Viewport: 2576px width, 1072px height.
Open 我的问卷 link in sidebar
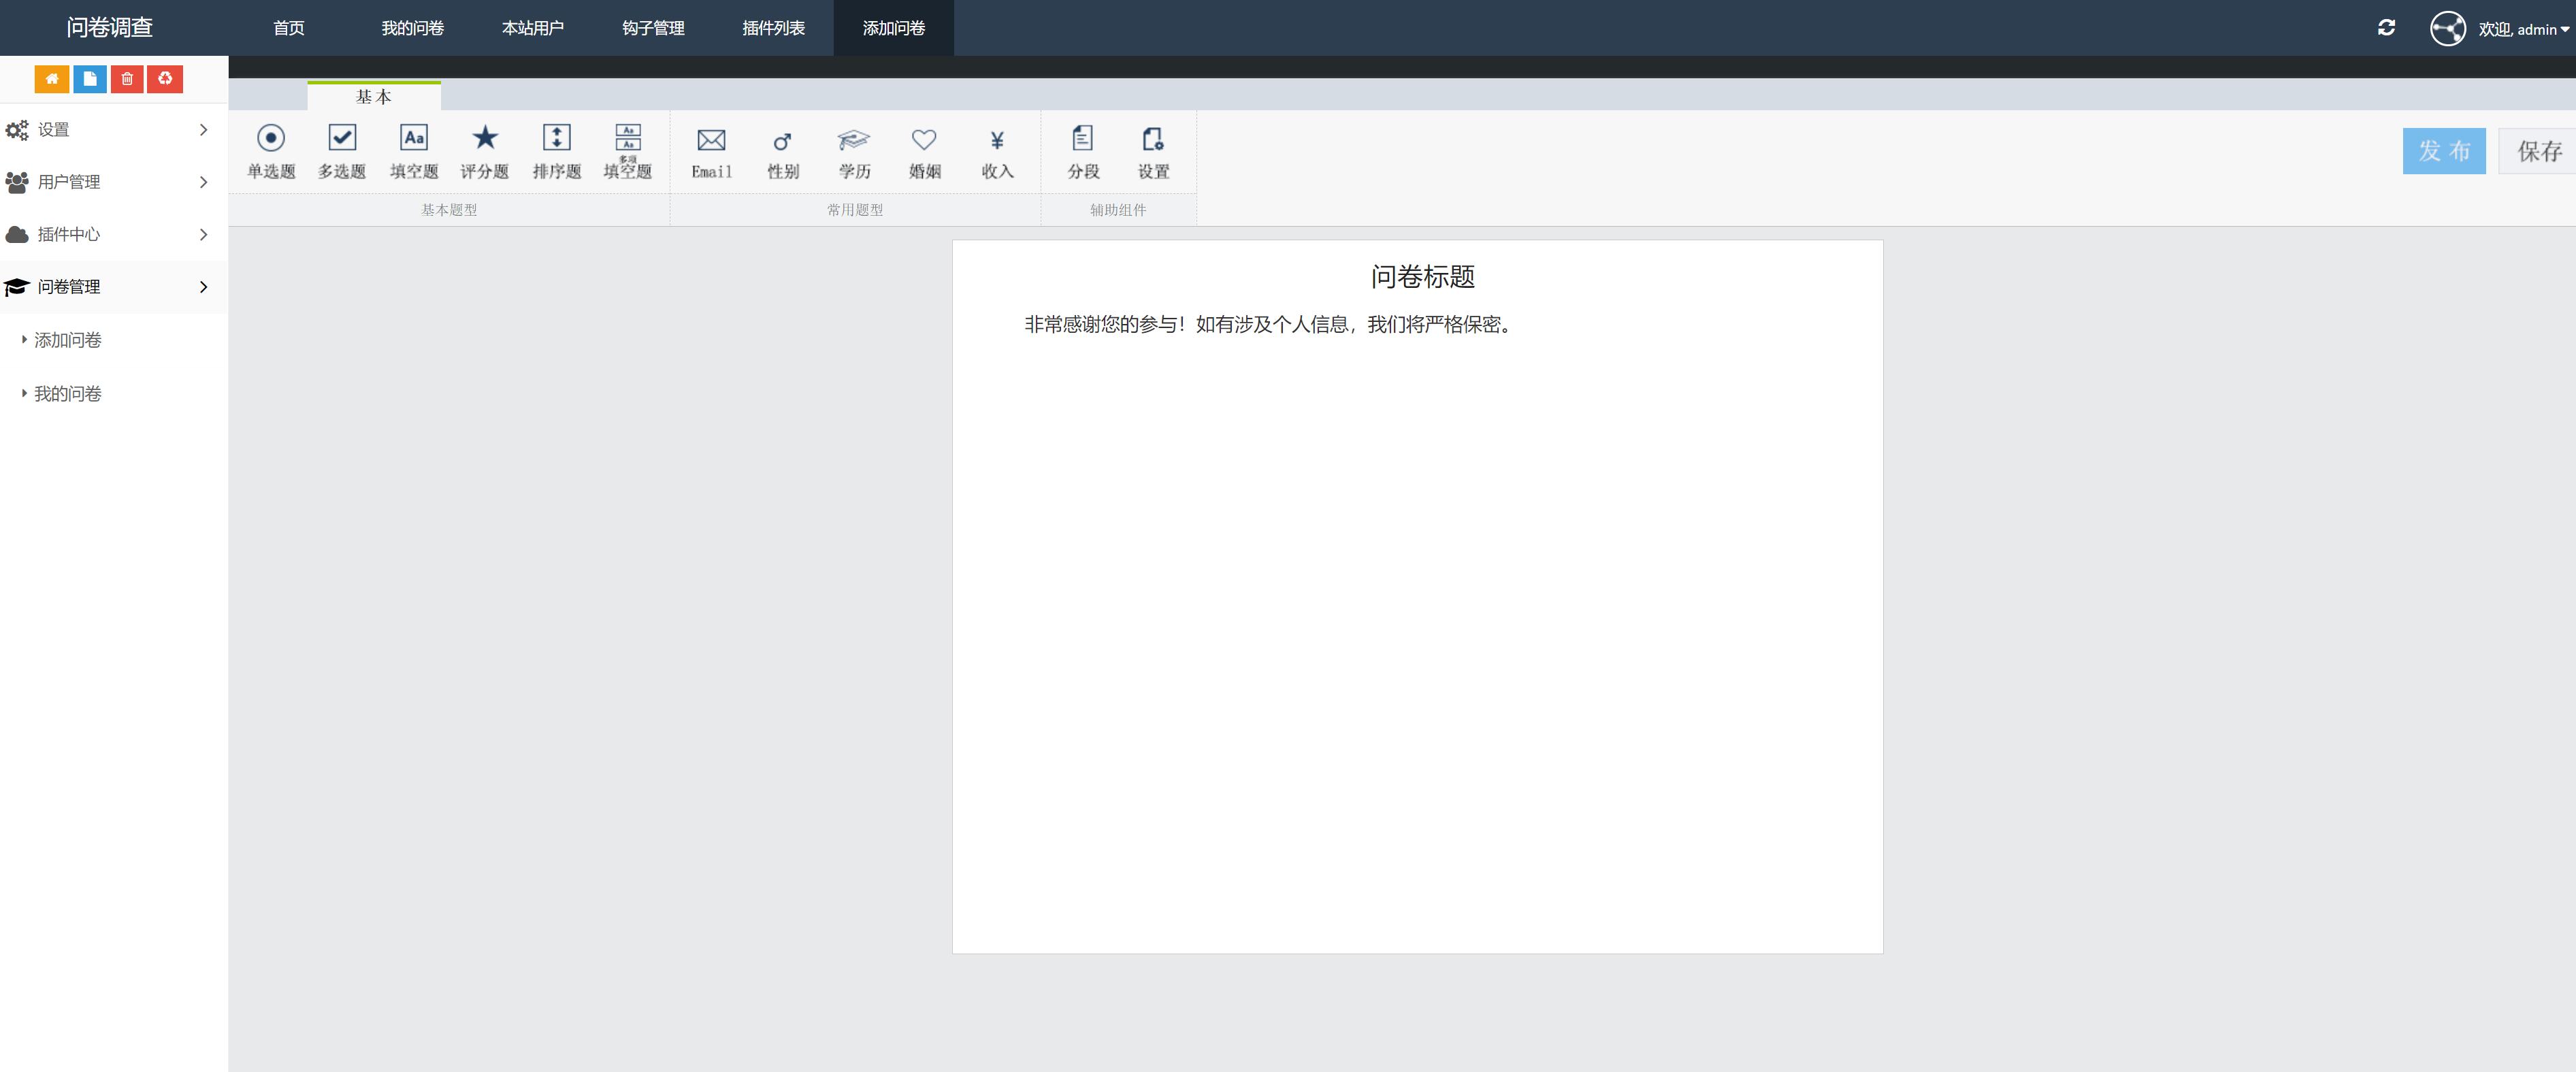pyautogui.click(x=68, y=394)
